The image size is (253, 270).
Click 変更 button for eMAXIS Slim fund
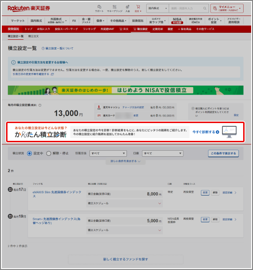pos(205,192)
